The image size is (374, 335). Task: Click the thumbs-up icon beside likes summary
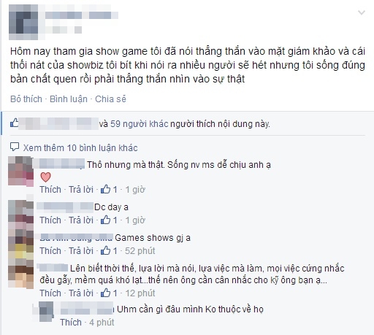click(x=14, y=123)
